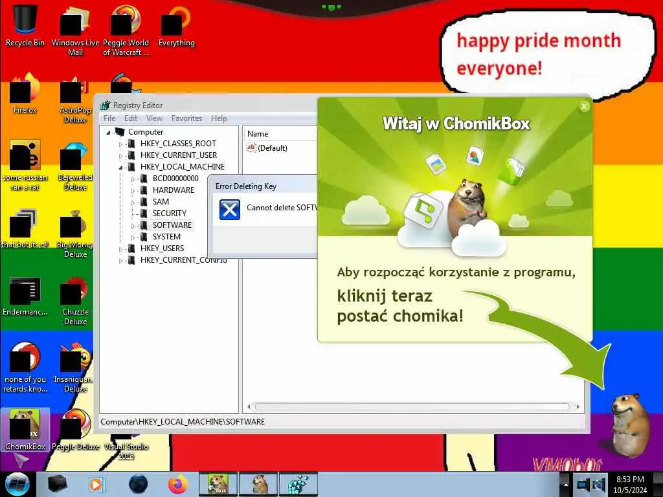Select the HKEY_USERS tree item

(x=162, y=248)
